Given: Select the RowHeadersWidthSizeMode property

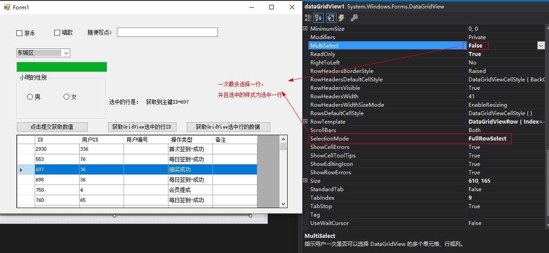Looking at the screenshot, I should point(427,104).
